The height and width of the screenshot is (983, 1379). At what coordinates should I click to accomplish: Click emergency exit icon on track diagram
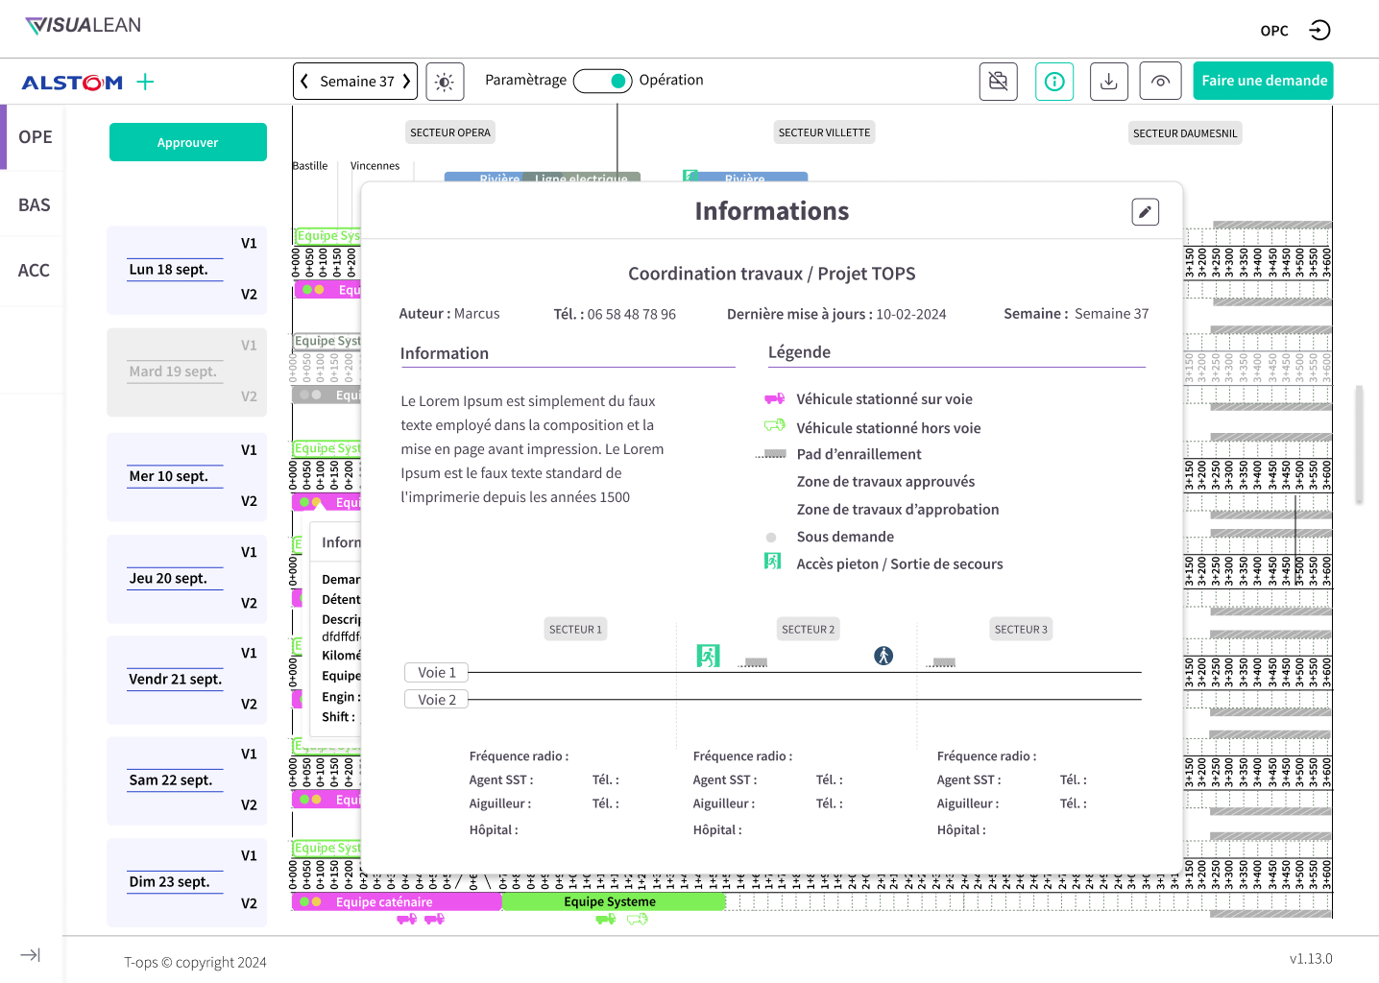point(709,656)
